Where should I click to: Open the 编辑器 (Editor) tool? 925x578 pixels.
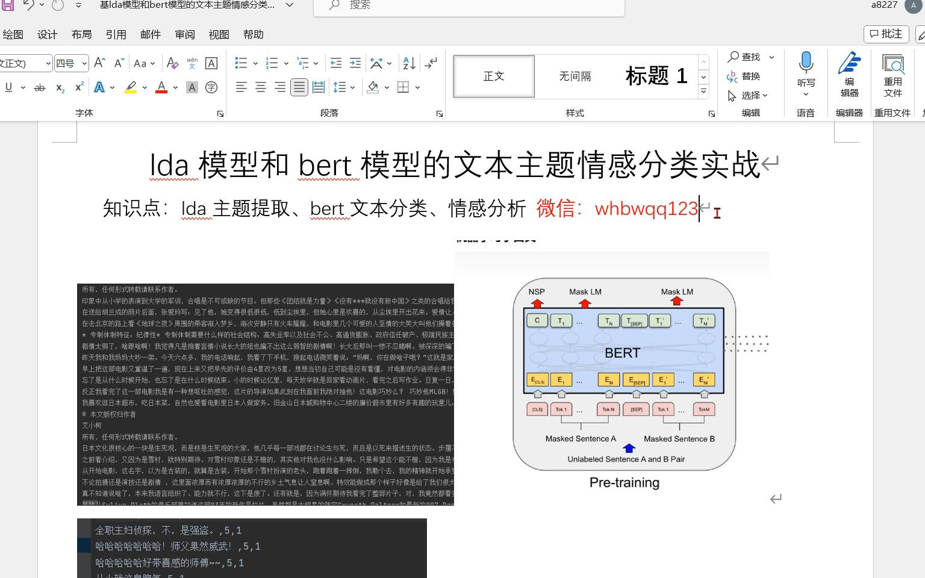point(849,74)
